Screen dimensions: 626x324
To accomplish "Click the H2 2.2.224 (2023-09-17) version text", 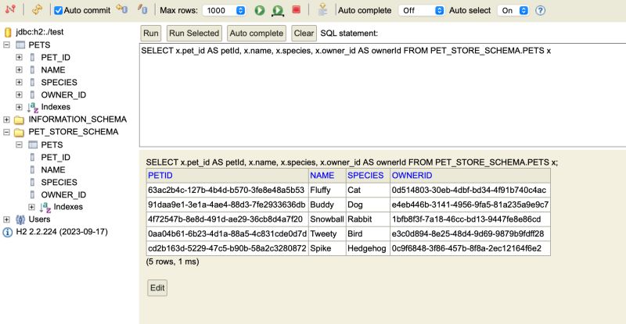I will coord(62,232).
